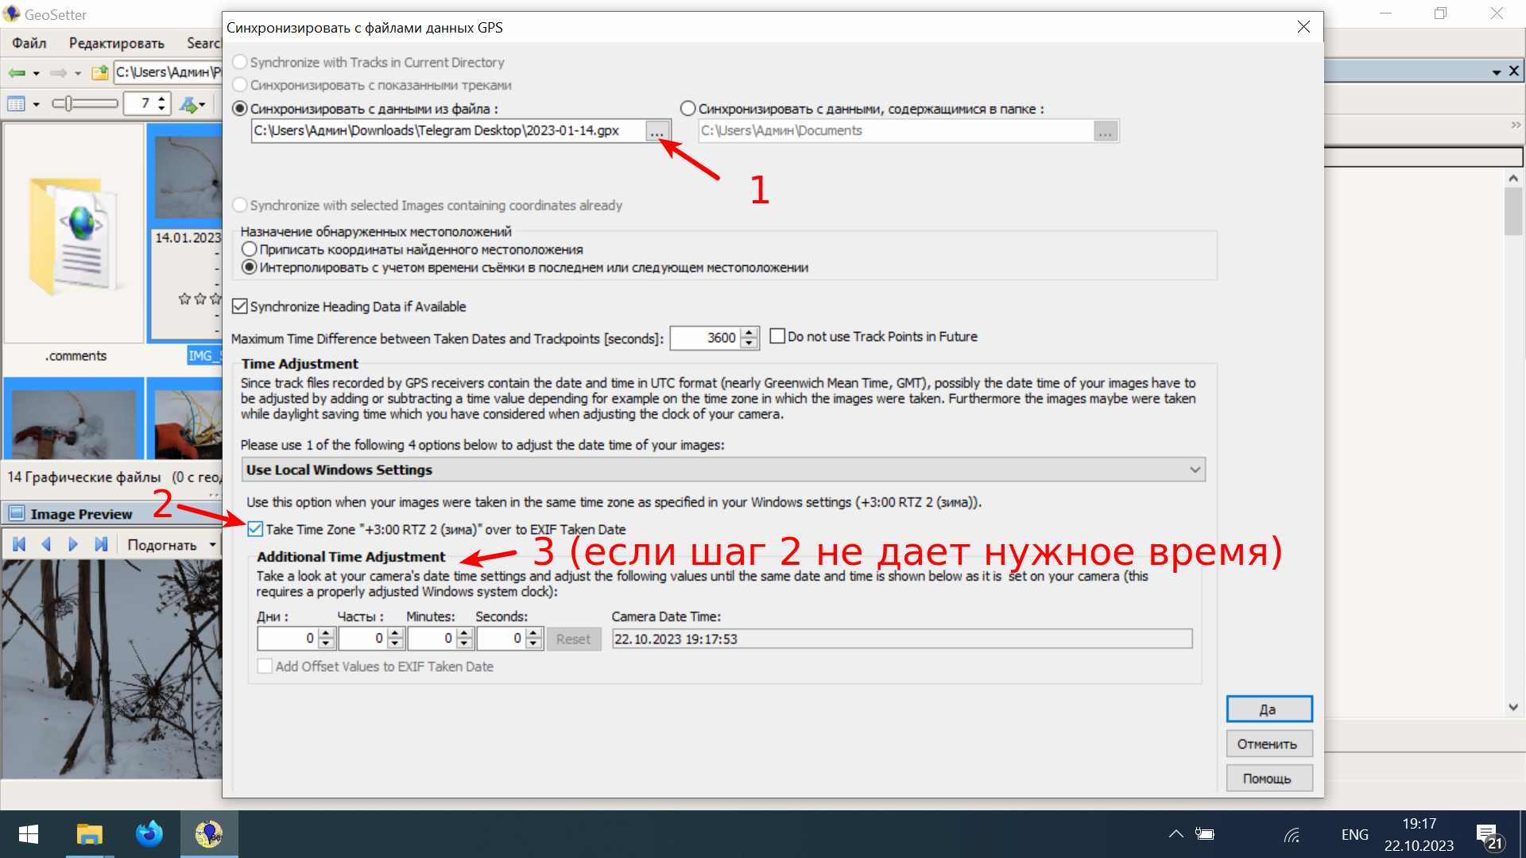
Task: Select 'Синхронизировать с данными из файла' radio
Action: [239, 109]
